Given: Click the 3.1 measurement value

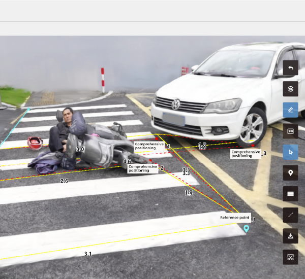Looking at the screenshot, I should pos(88,254).
